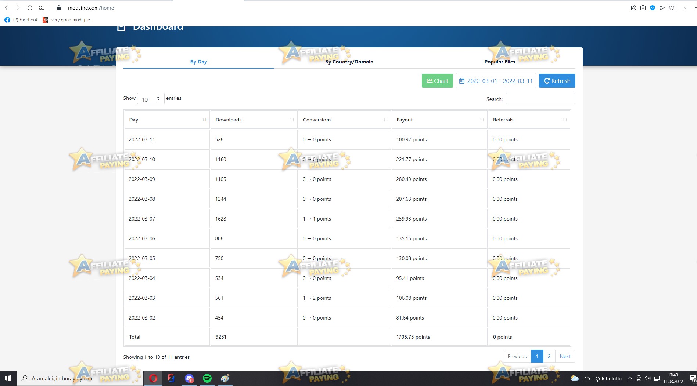Open the Show entries count dropdown

150,98
